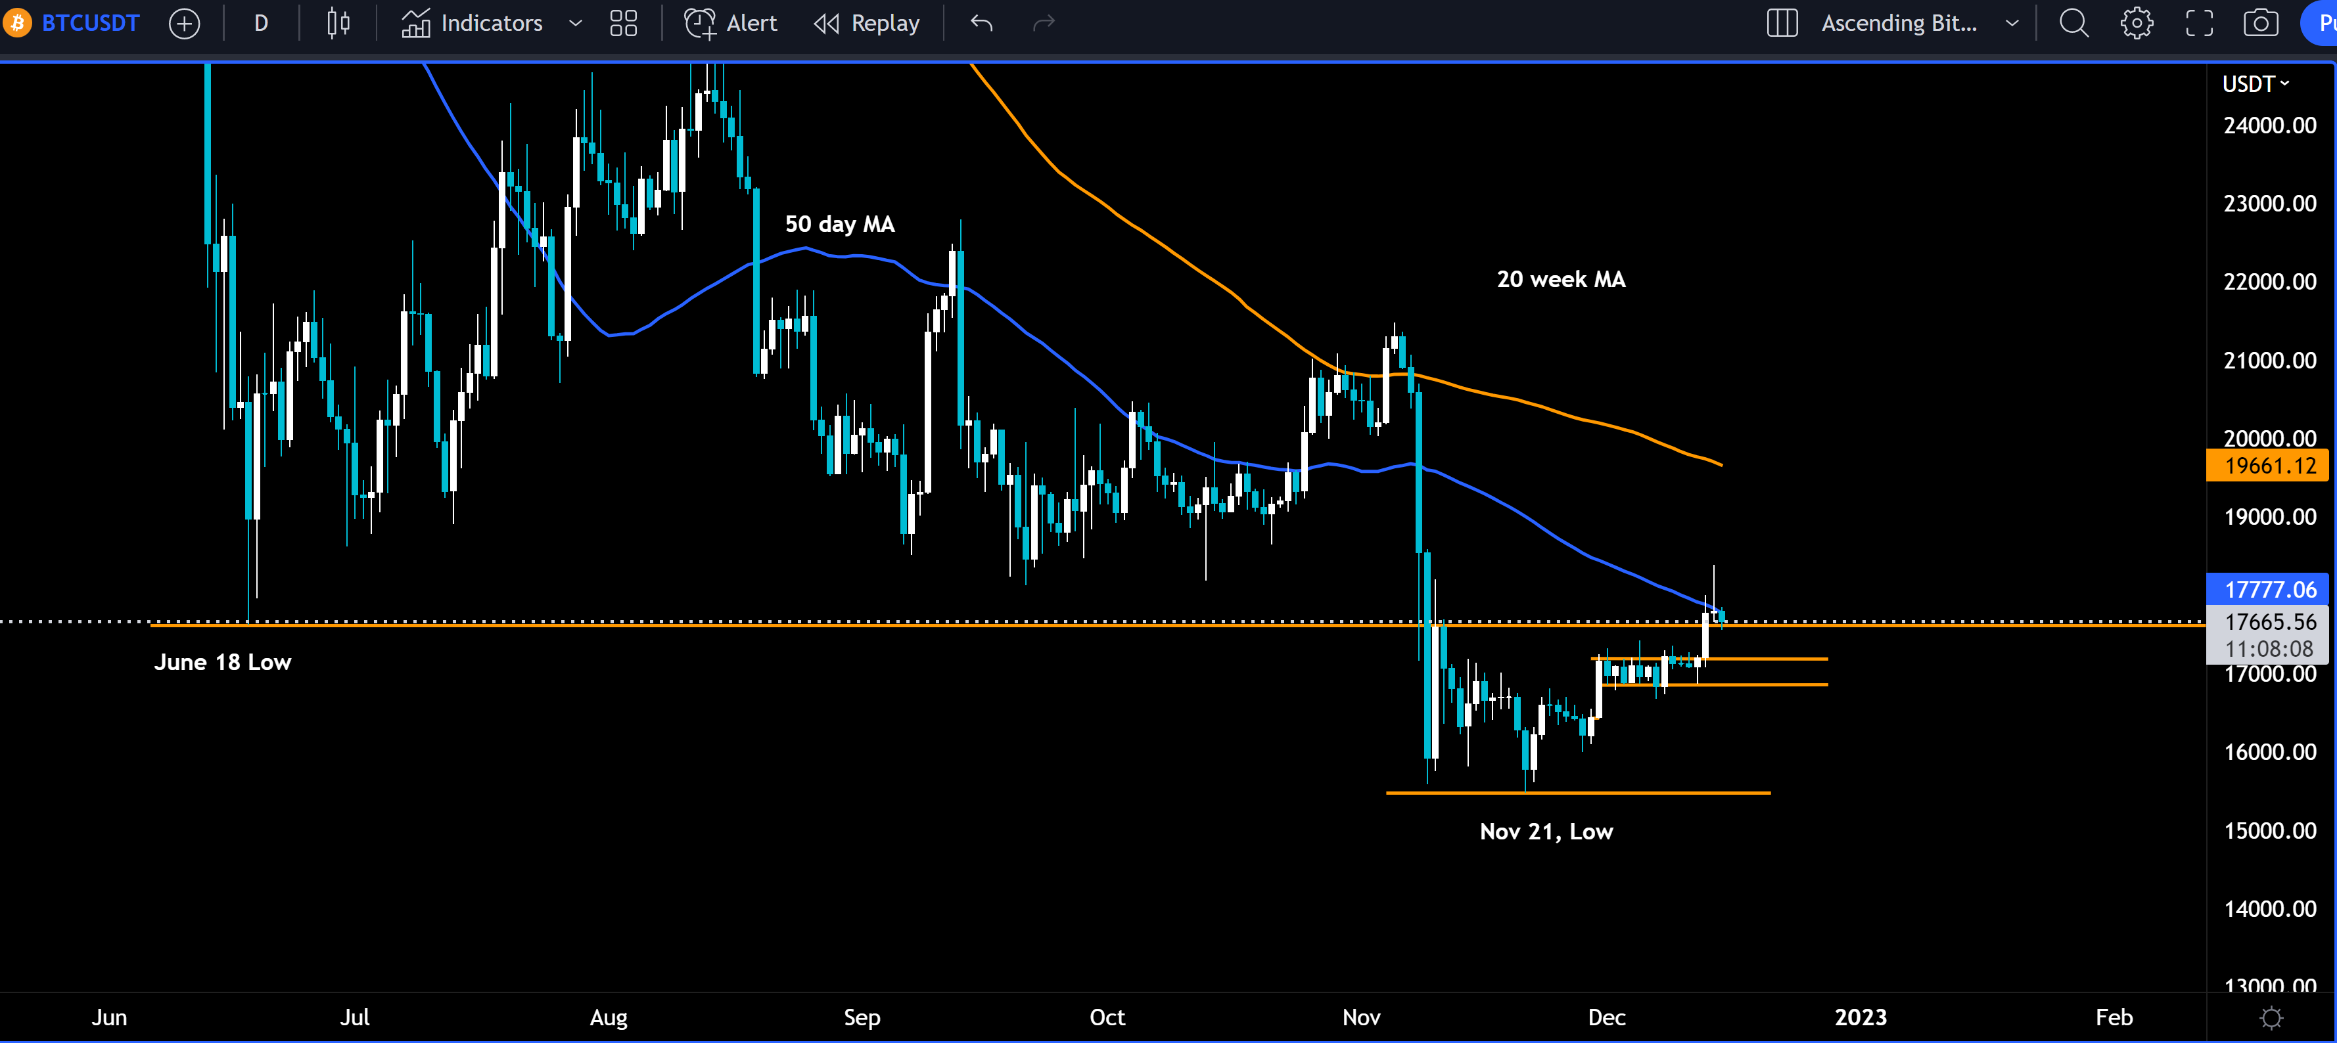
Task: Click the undo arrow
Action: click(x=982, y=24)
